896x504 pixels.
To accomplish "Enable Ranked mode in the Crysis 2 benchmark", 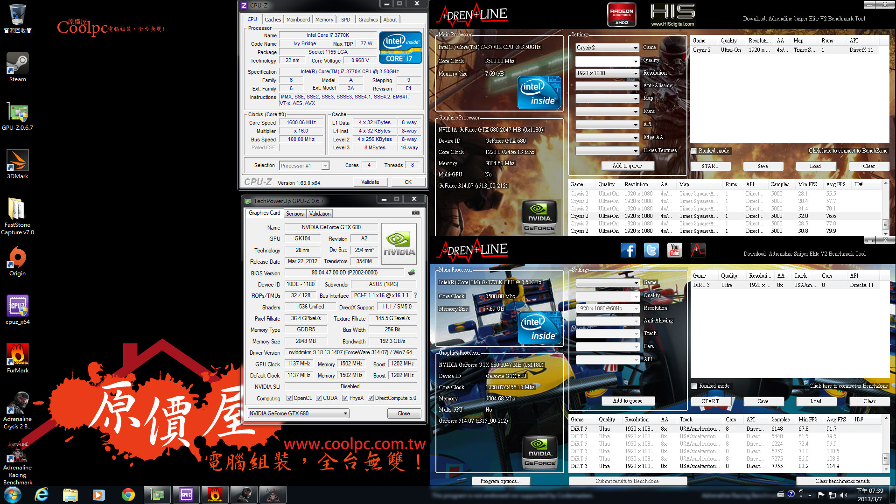I will (x=694, y=151).
